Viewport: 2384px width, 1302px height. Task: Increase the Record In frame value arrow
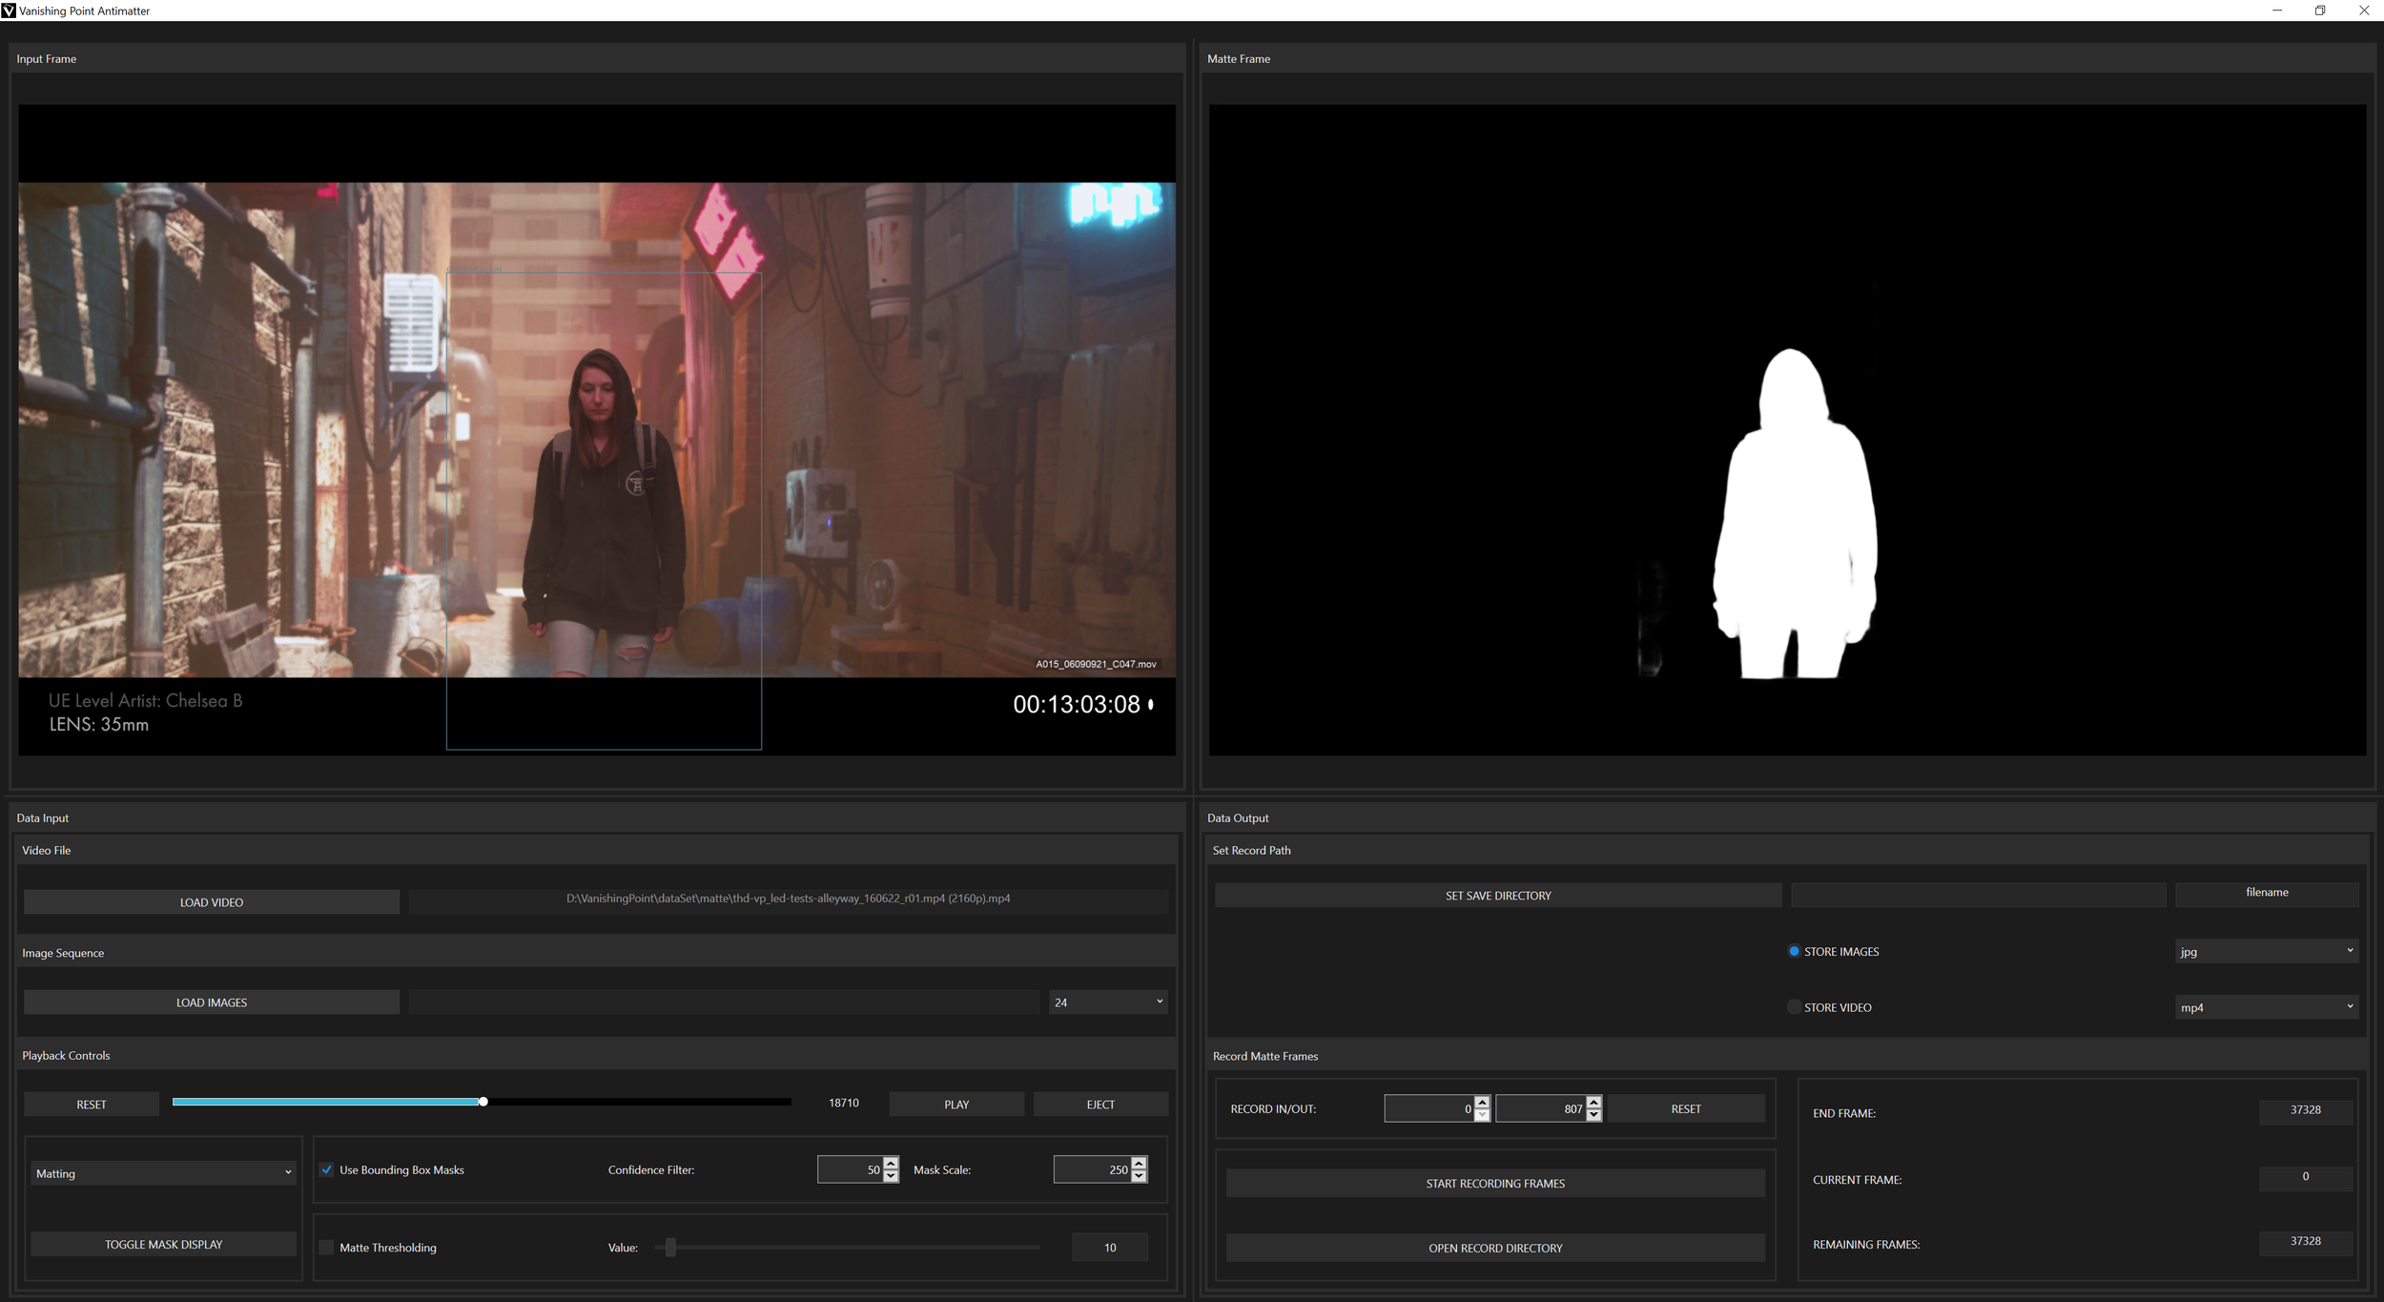coord(1482,1102)
